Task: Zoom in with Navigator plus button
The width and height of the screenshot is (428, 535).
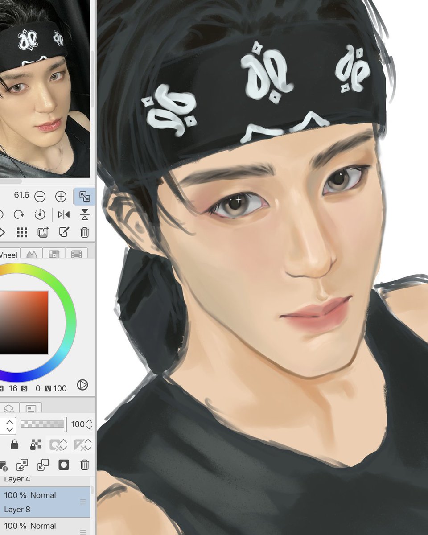Action: pyautogui.click(x=61, y=196)
